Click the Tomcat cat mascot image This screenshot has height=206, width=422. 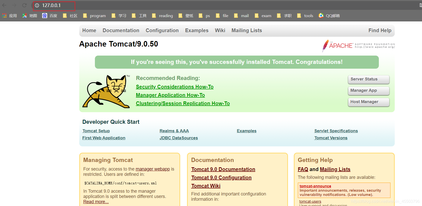pos(106,91)
